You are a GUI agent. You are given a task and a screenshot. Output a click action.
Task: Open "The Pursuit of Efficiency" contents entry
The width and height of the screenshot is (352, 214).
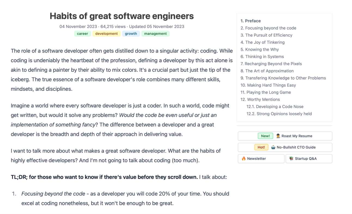(x=266, y=35)
